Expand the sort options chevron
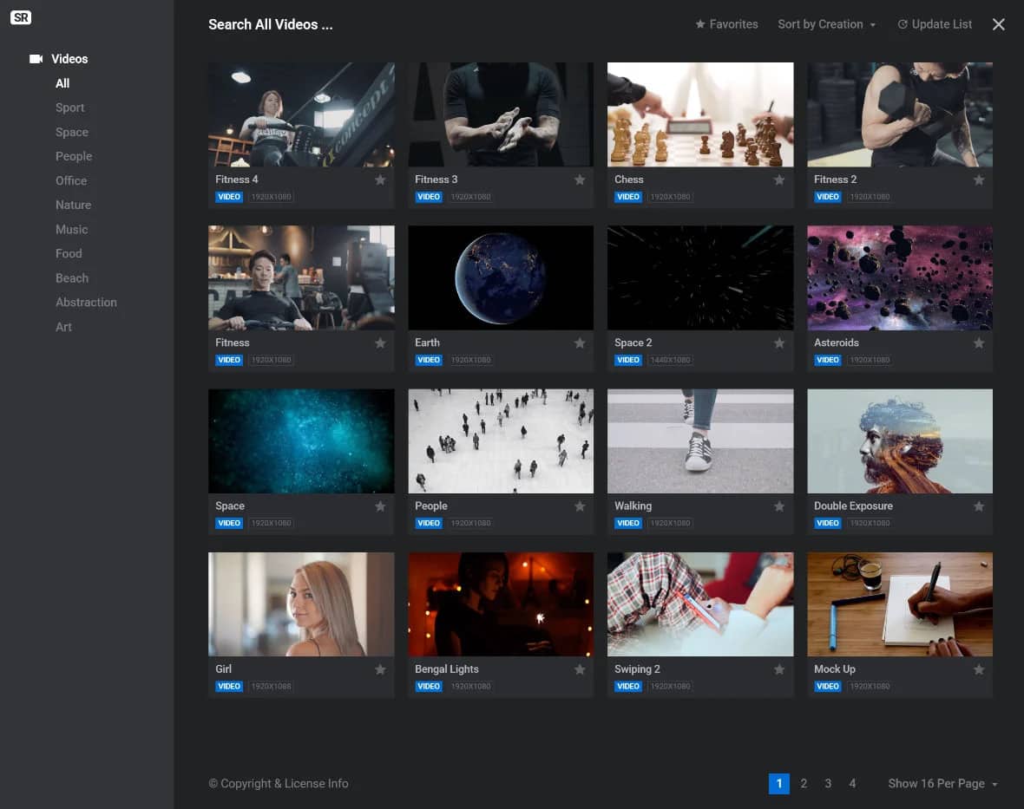 click(873, 24)
